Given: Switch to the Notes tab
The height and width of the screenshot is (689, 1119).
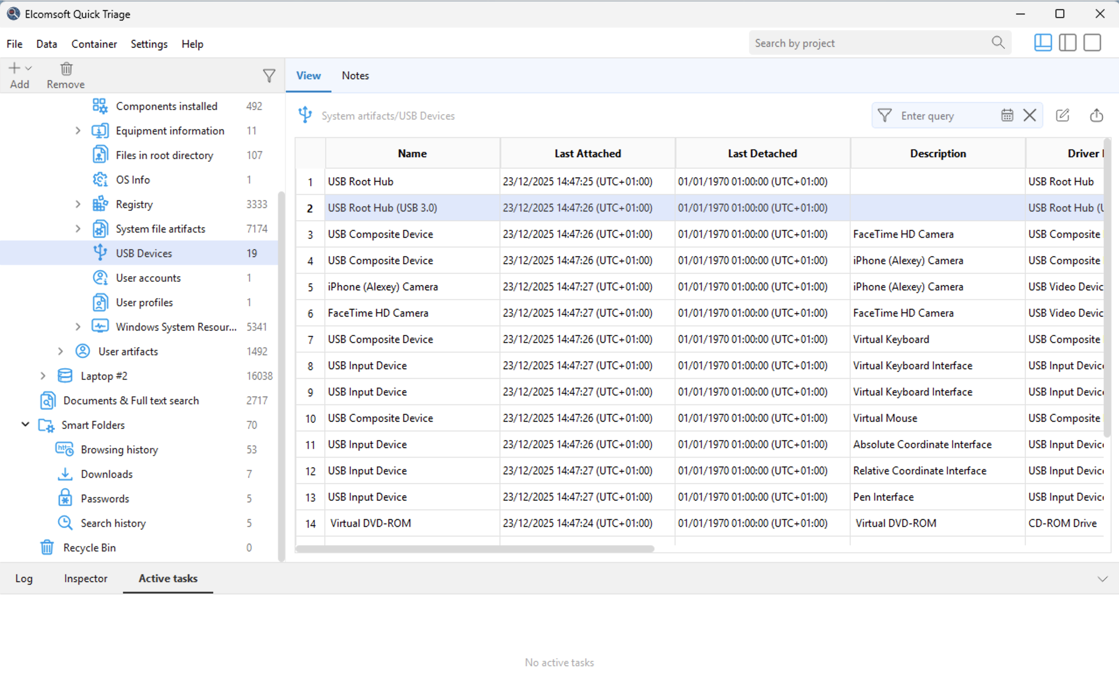Looking at the screenshot, I should (355, 76).
